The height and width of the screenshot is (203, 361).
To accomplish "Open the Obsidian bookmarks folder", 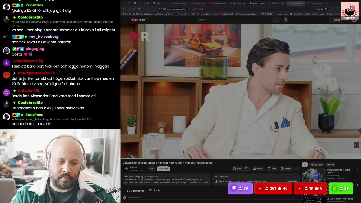I will (138, 14).
